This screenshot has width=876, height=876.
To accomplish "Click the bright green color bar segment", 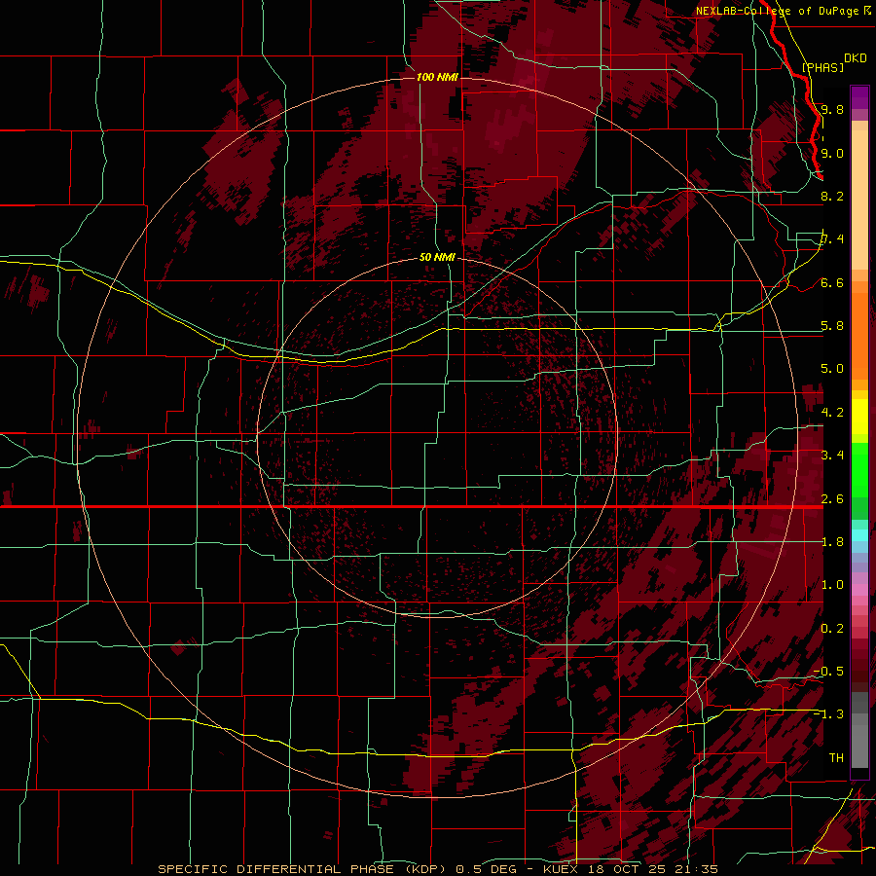I will tap(859, 469).
